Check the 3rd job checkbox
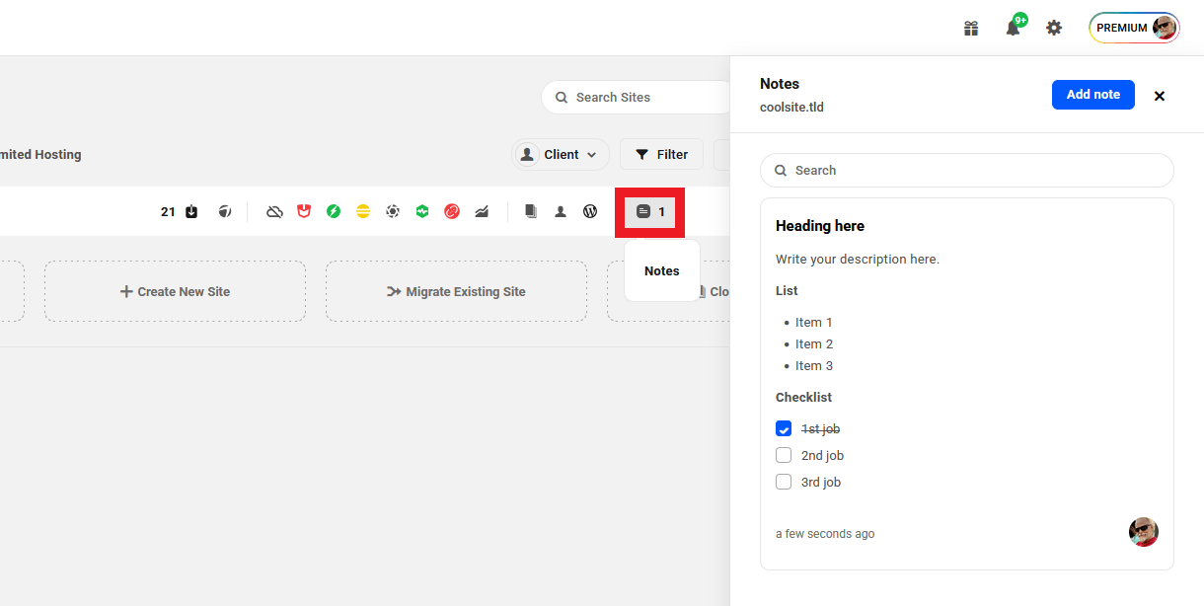Image resolution: width=1204 pixels, height=606 pixels. tap(784, 482)
